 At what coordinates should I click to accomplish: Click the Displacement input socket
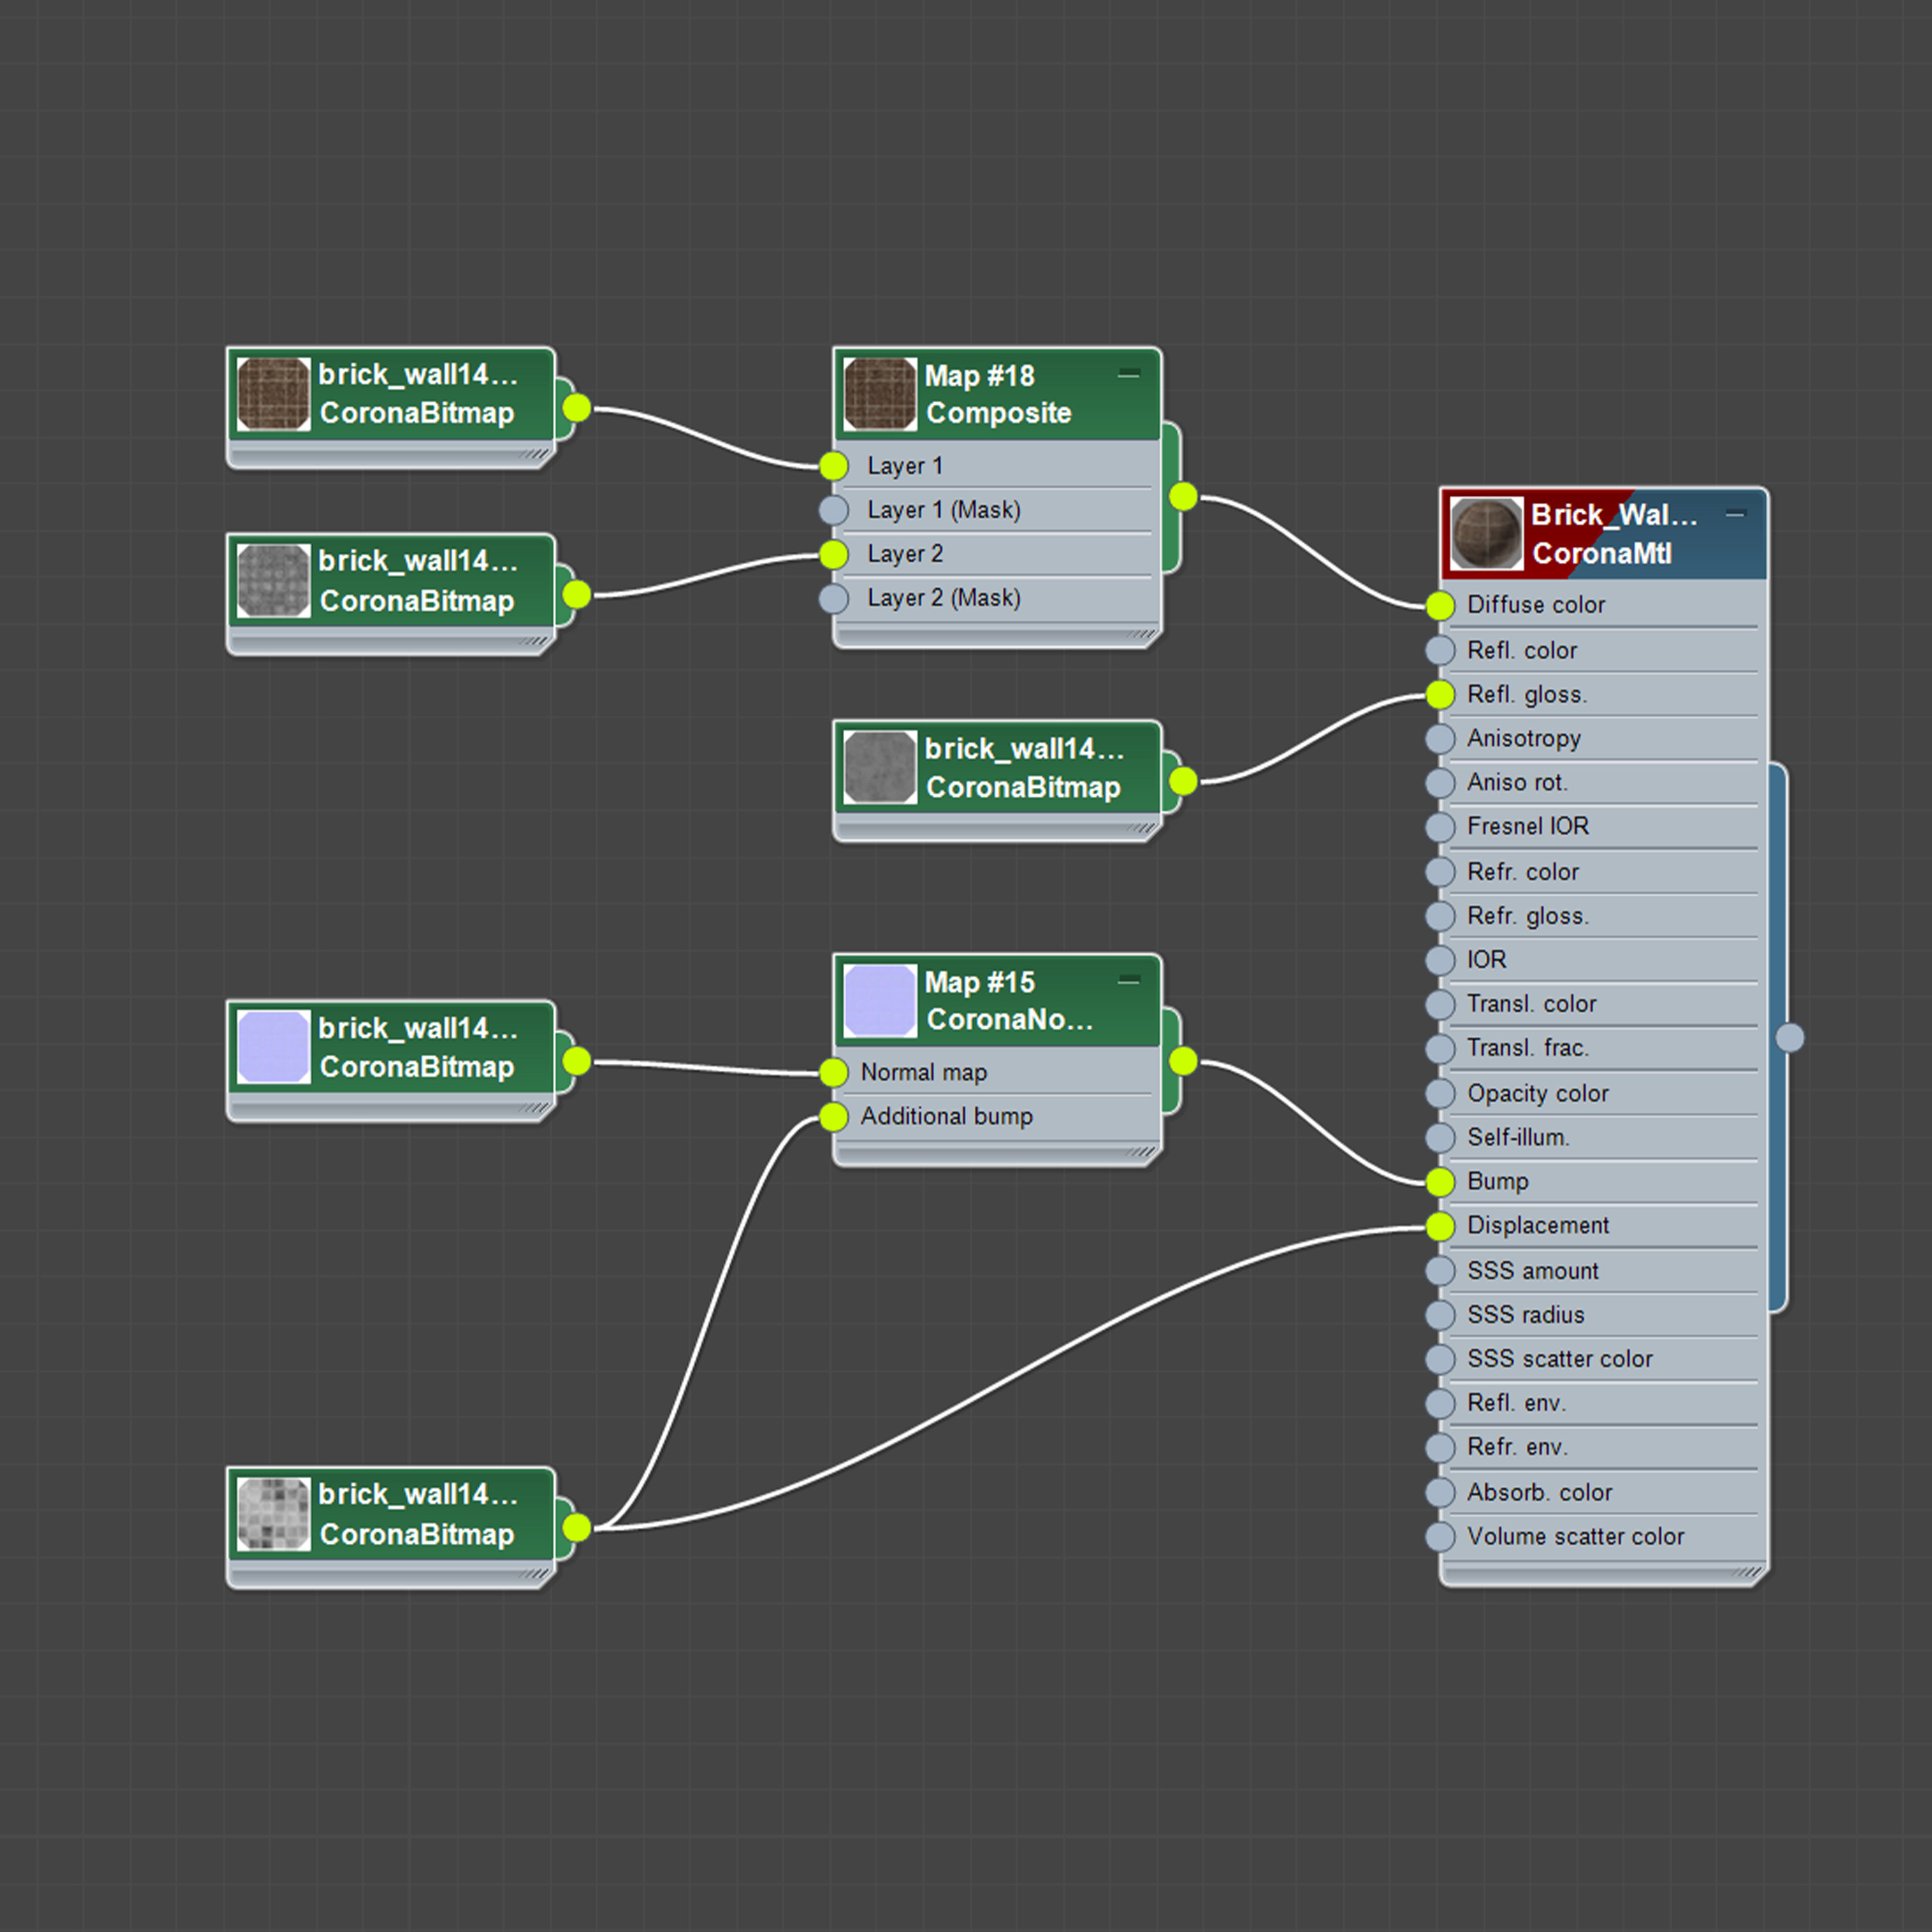[1439, 1226]
